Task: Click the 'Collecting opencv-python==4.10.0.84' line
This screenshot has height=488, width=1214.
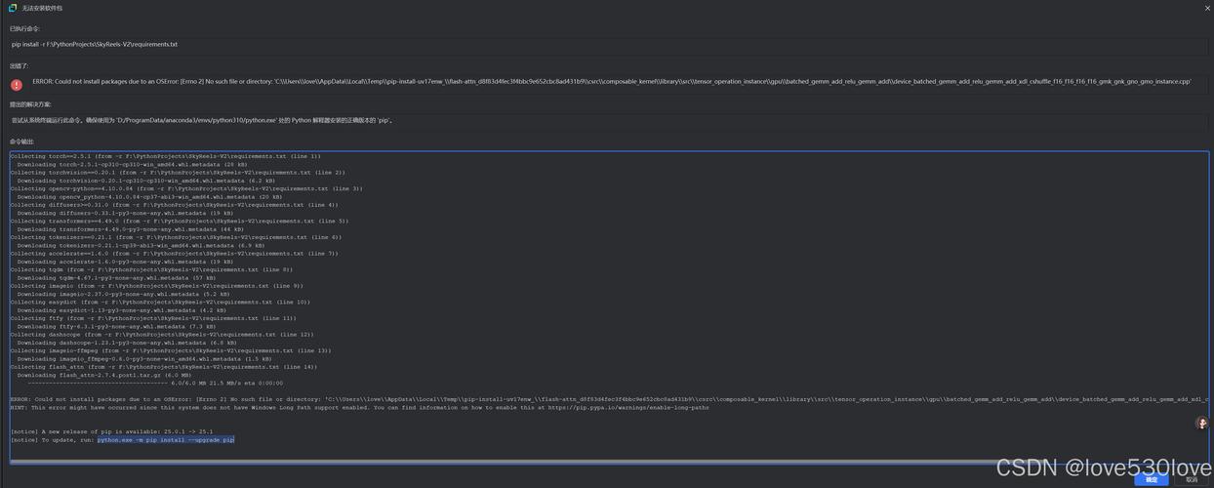Action: tap(186, 188)
